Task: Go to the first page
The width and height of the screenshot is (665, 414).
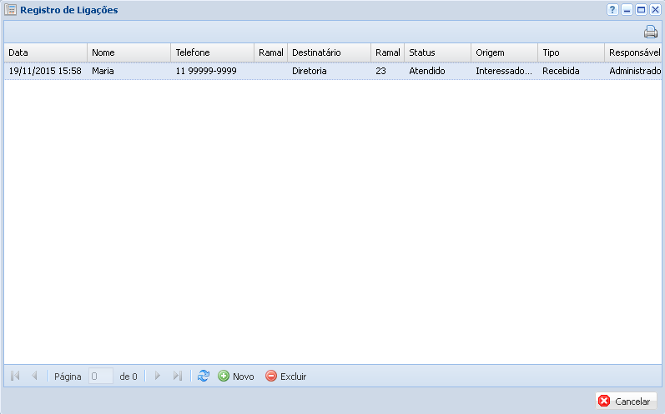Action: [x=15, y=377]
